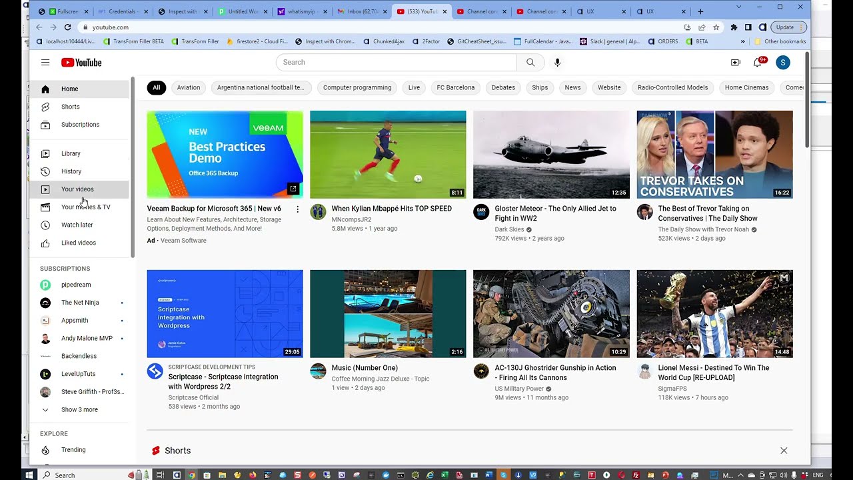This screenshot has width=853, height=480.
Task: Click the browser Update button
Action: 790,27
